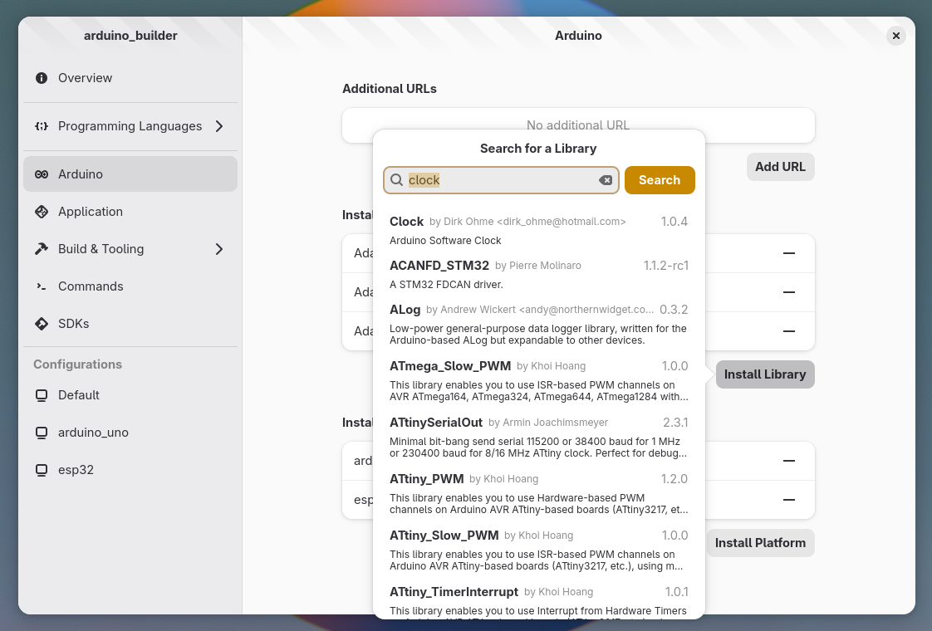Select the ATtiny_TimerInterrupt library result
The height and width of the screenshot is (631, 932).
coord(538,600)
